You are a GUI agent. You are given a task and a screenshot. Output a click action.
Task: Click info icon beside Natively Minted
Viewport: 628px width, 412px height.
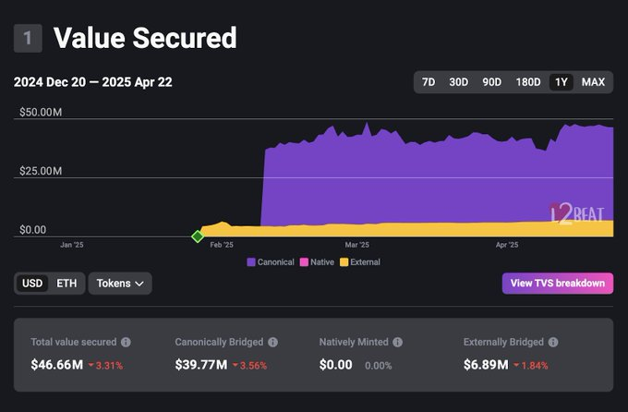pyautogui.click(x=397, y=342)
